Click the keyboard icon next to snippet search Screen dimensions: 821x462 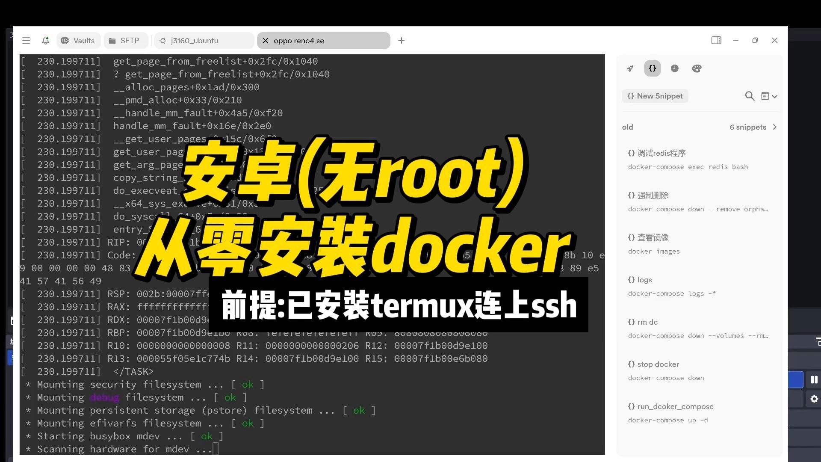pyautogui.click(x=765, y=96)
